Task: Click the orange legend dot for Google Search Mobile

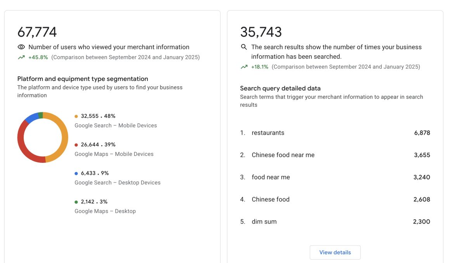Action: click(76, 116)
